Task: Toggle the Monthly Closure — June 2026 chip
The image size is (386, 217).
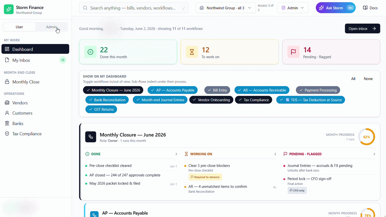Action: click(x=113, y=90)
